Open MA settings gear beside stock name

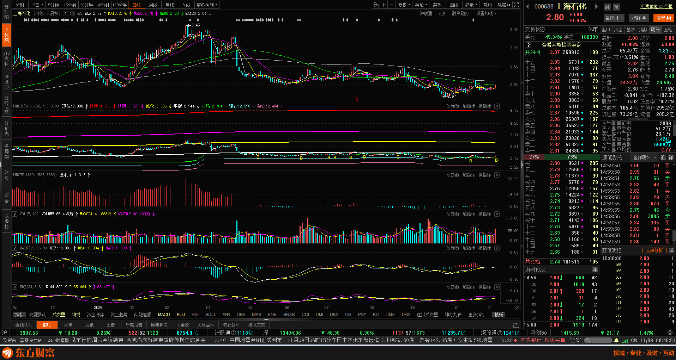point(73,14)
